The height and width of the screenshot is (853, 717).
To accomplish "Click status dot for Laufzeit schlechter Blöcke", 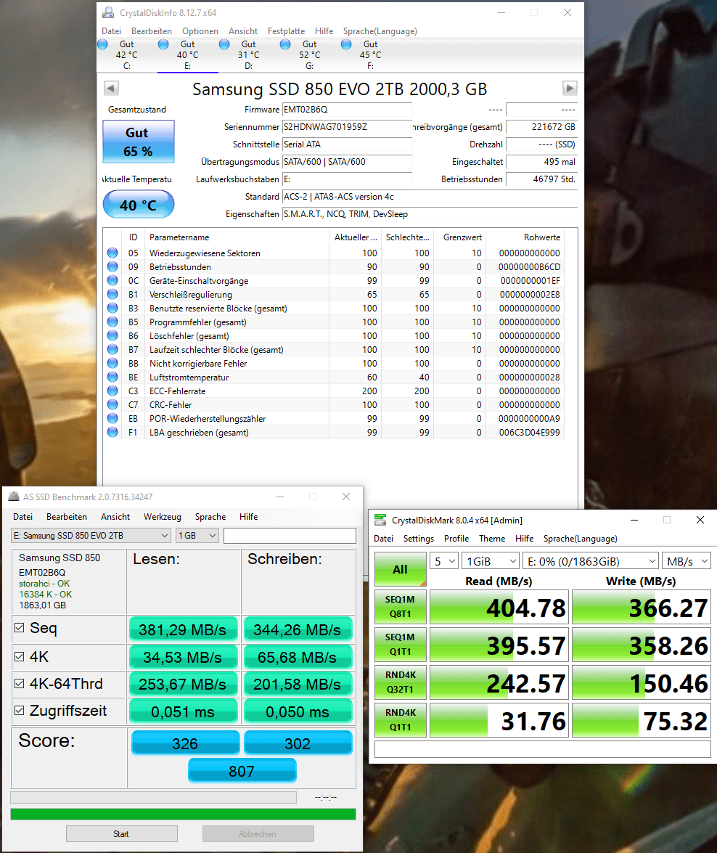I will tap(112, 350).
